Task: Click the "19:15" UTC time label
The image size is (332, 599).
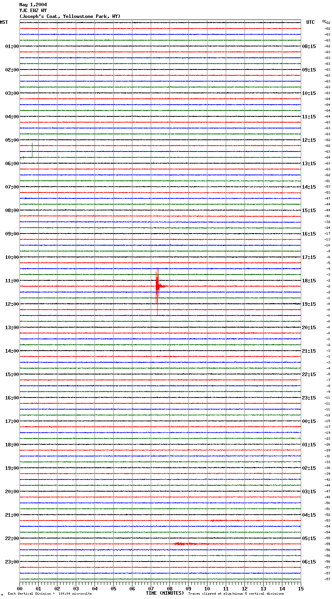Action: pyautogui.click(x=309, y=304)
